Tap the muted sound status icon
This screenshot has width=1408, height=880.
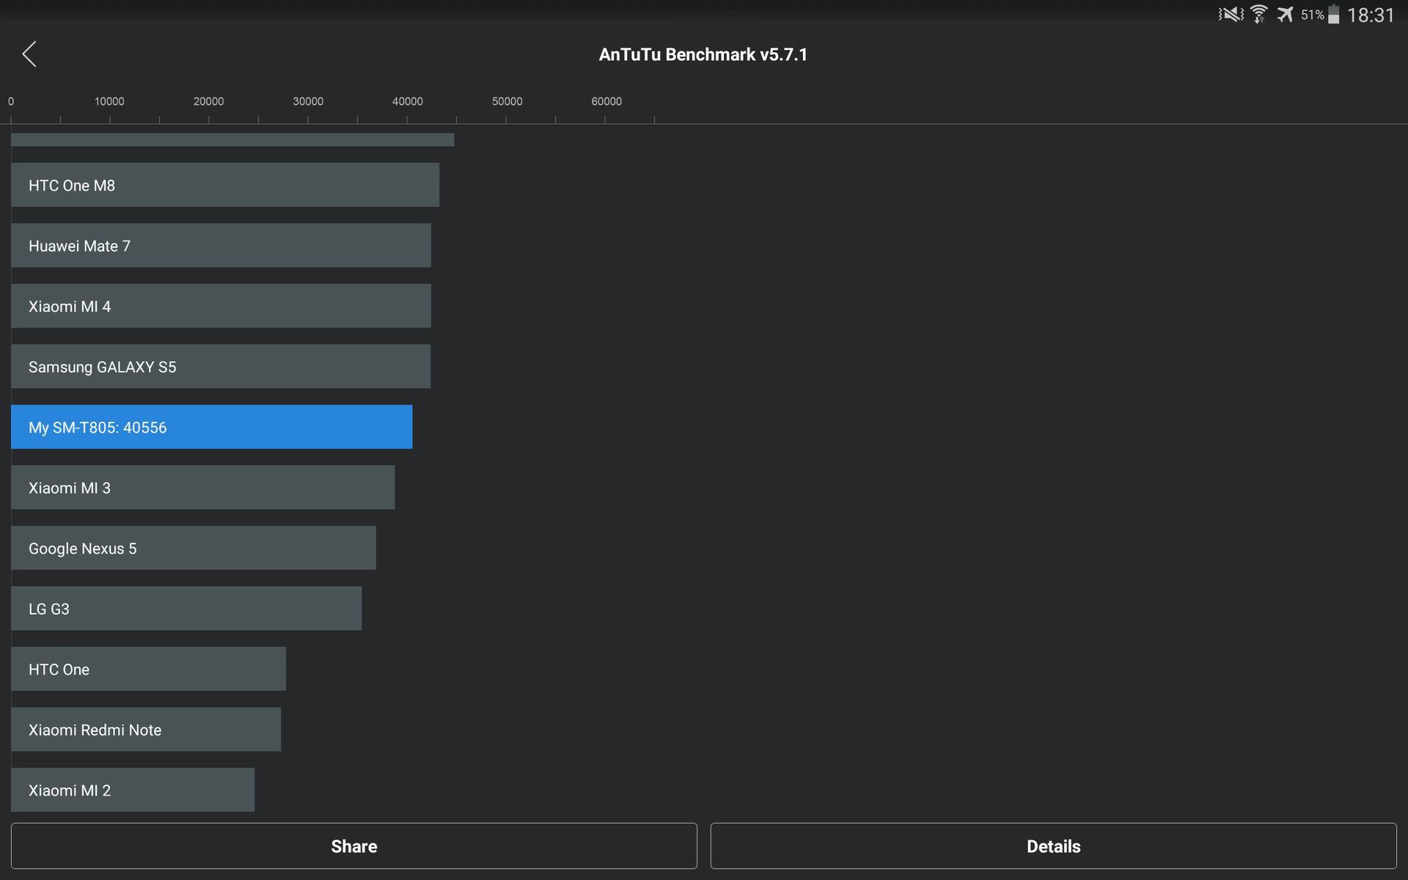pyautogui.click(x=1231, y=15)
